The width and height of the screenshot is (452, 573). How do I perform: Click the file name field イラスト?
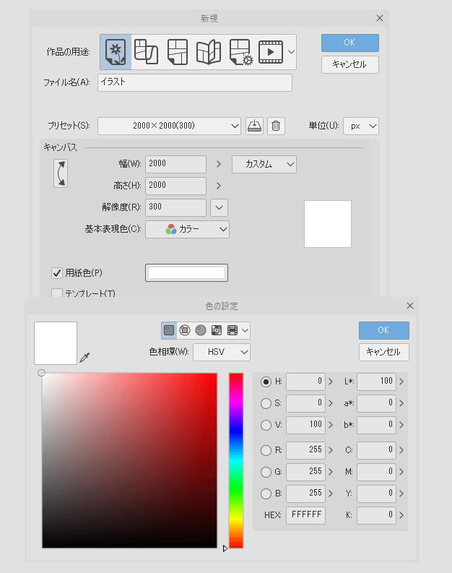(195, 82)
